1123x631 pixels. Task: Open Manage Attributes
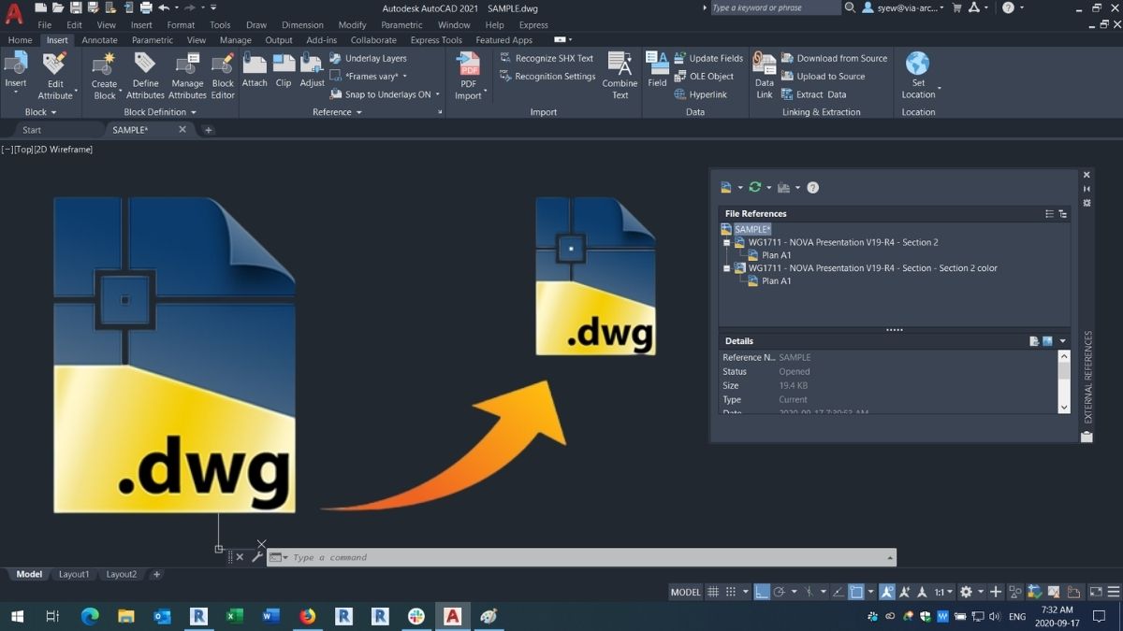(187, 76)
